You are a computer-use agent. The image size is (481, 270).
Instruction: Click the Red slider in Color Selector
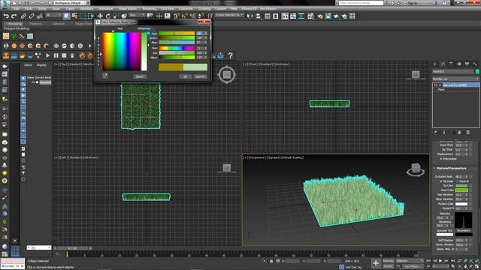click(x=177, y=33)
